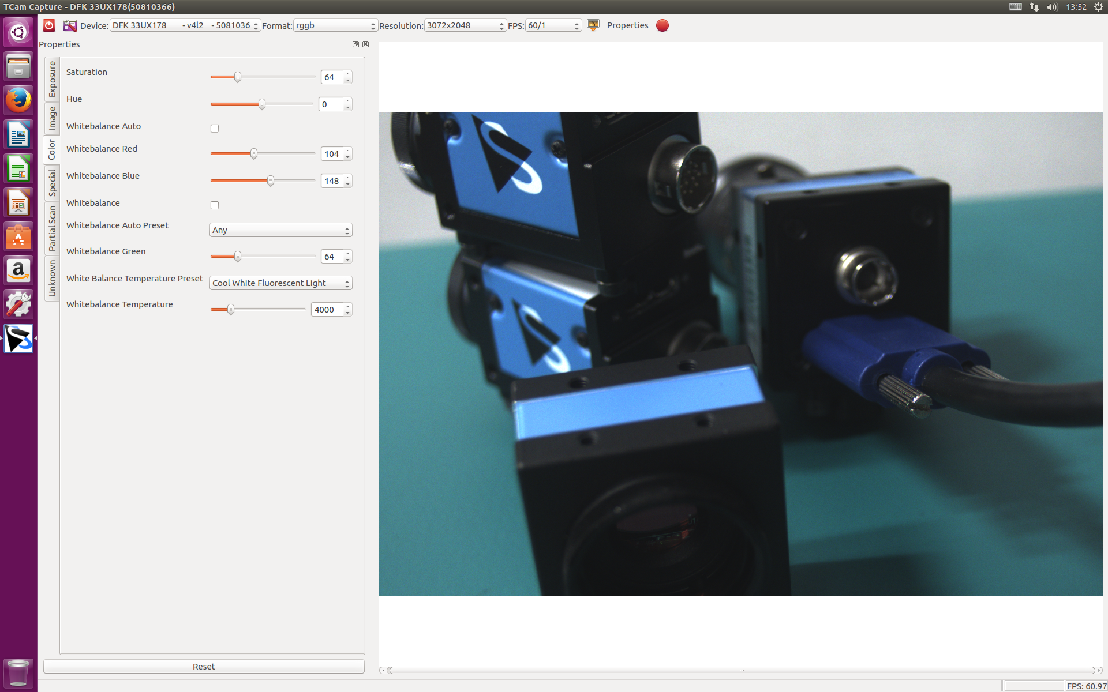Select the Color tab

click(52, 150)
